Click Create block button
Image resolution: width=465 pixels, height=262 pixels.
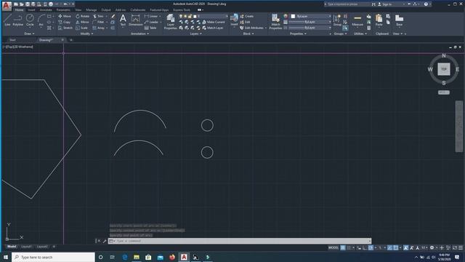(247, 16)
